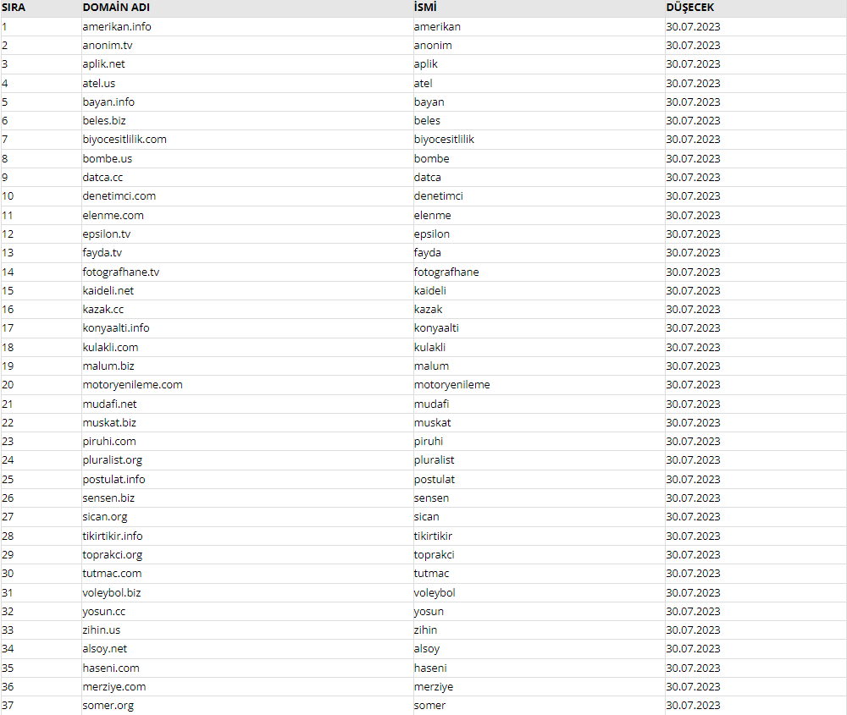Screen dimensions: 847x715
Task: Click the DOMAİN ADI column header
Action: click(x=116, y=8)
